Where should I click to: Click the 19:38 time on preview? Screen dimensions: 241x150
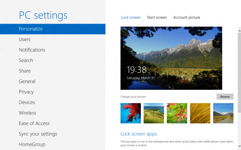[136, 70]
